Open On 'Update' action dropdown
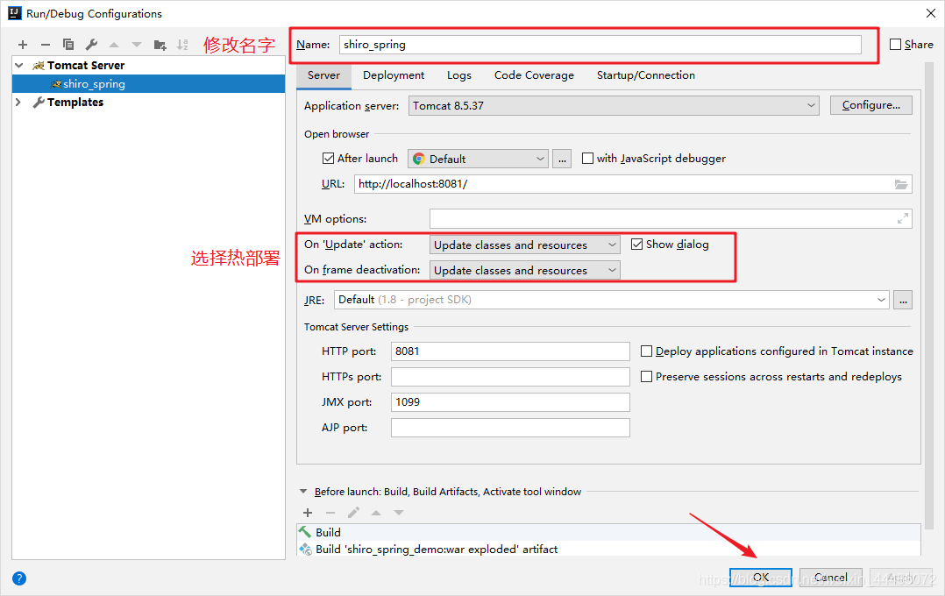The image size is (945, 596). click(x=524, y=245)
